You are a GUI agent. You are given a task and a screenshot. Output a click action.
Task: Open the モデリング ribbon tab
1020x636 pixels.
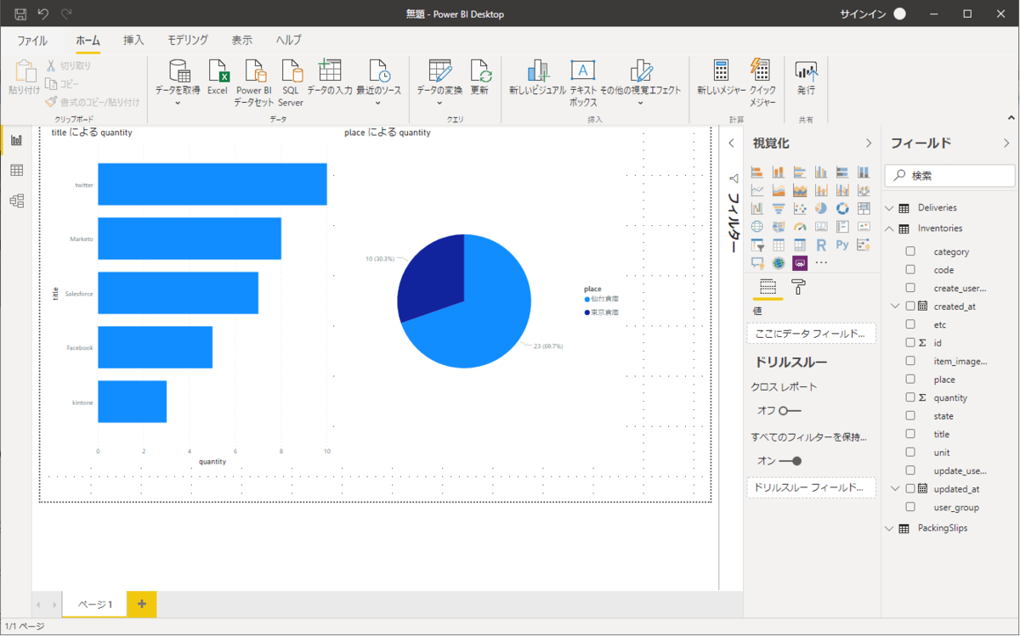coord(187,40)
